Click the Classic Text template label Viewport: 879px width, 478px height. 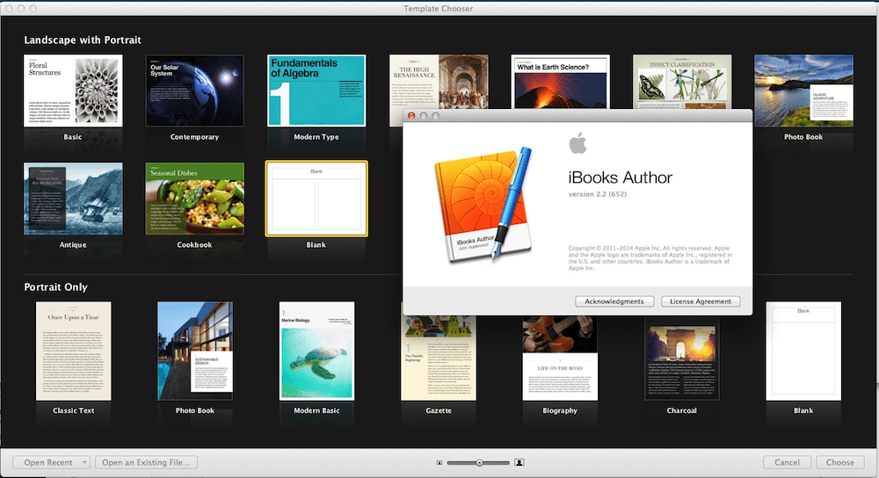point(74,410)
